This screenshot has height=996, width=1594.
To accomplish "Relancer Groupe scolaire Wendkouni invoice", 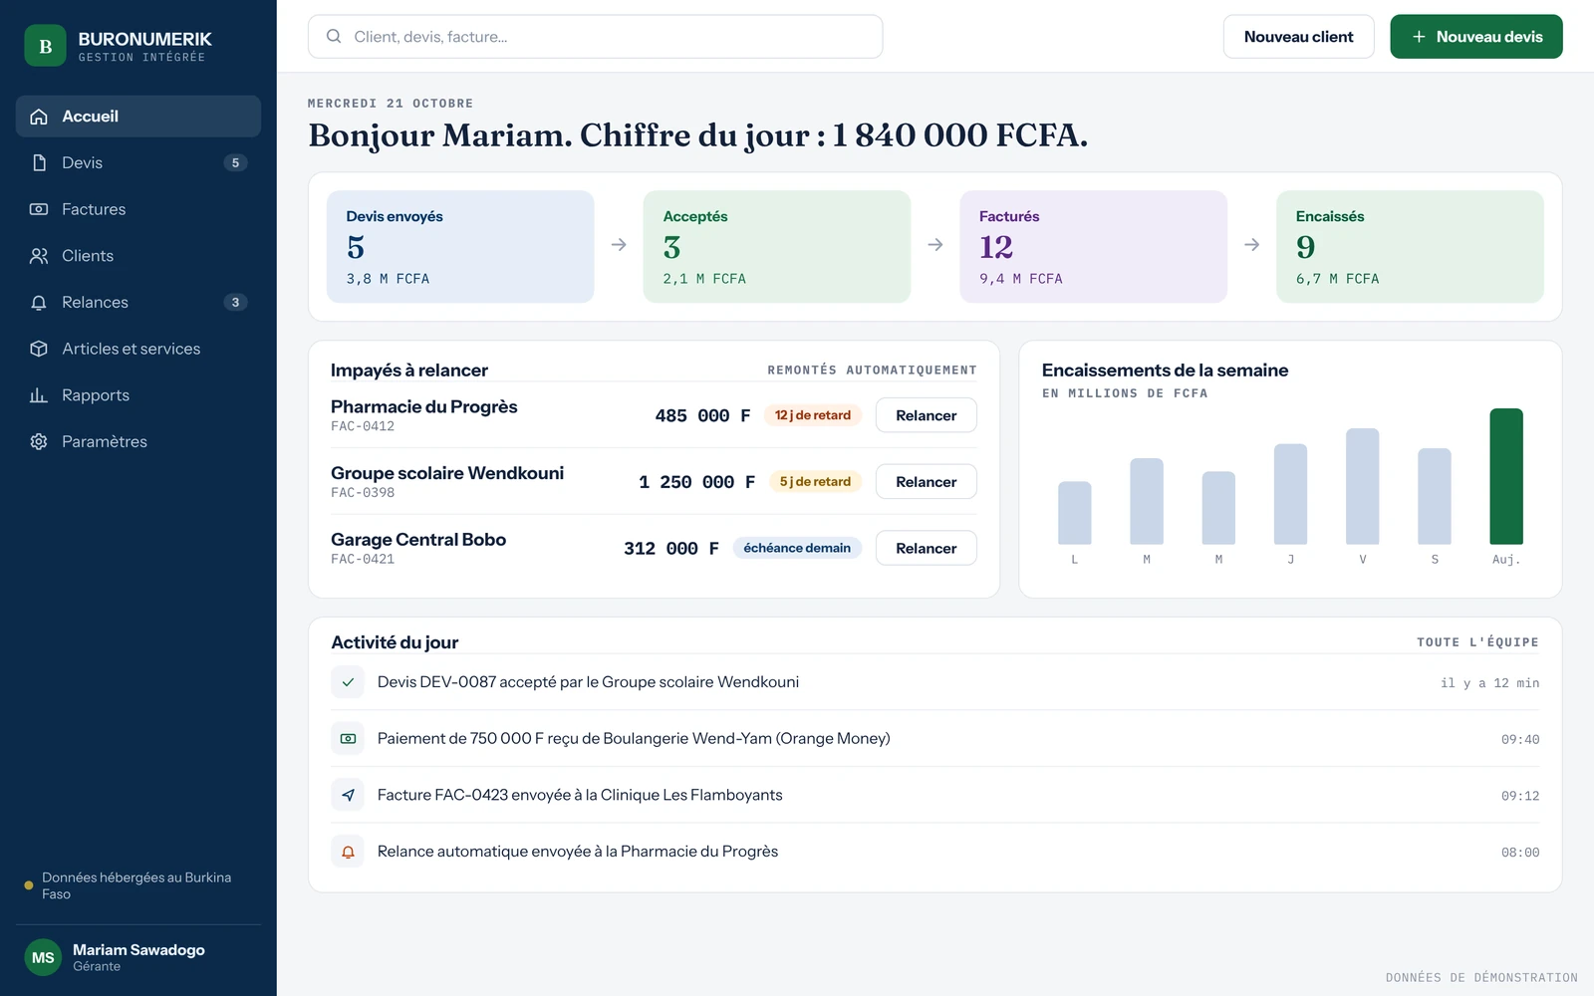I will tap(926, 482).
